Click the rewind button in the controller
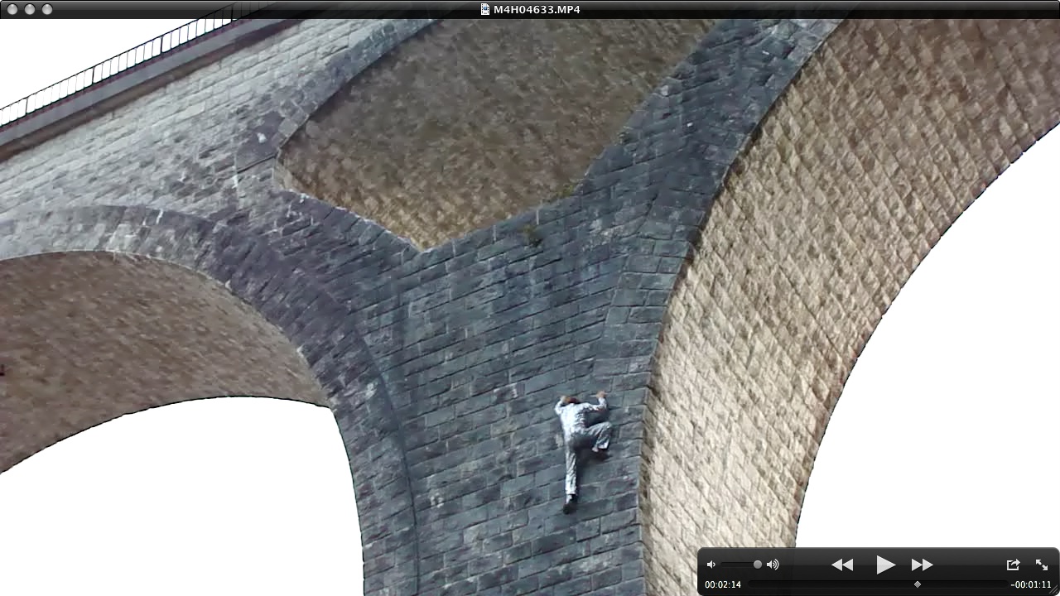 [842, 565]
